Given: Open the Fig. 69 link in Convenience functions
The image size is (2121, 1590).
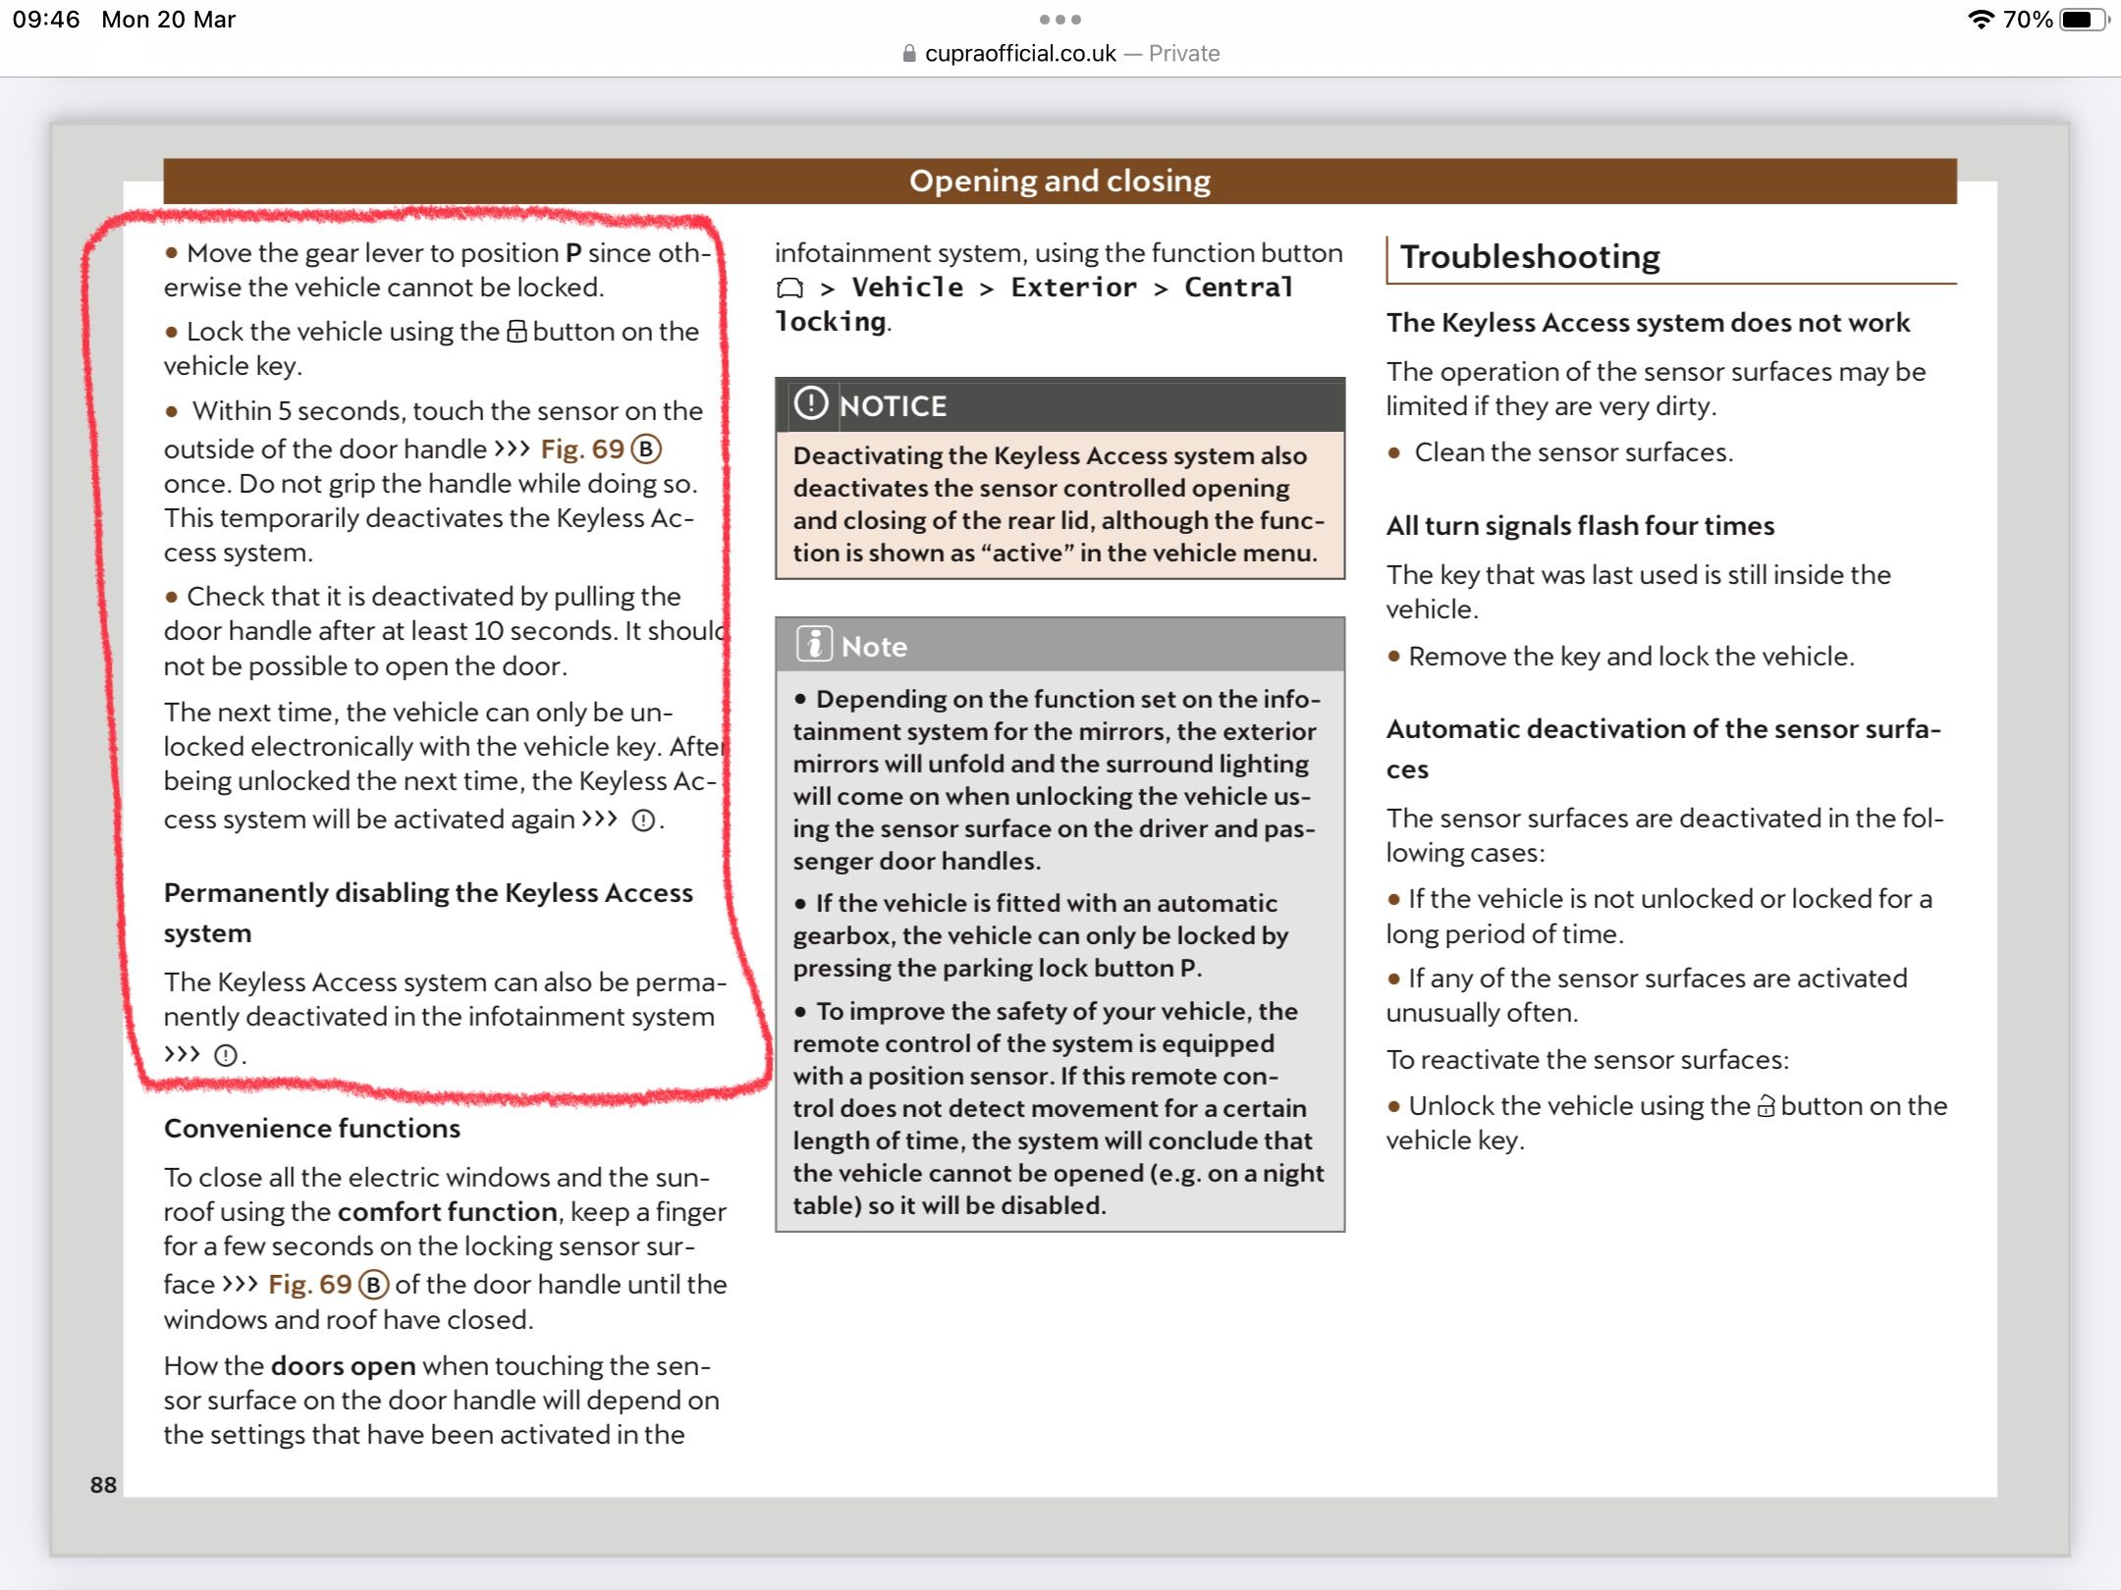Looking at the screenshot, I should click(x=309, y=1285).
